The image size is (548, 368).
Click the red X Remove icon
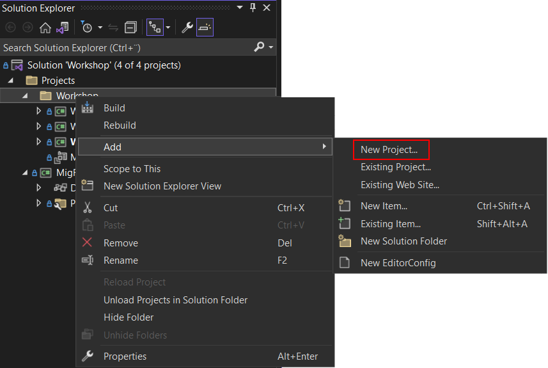[87, 242]
